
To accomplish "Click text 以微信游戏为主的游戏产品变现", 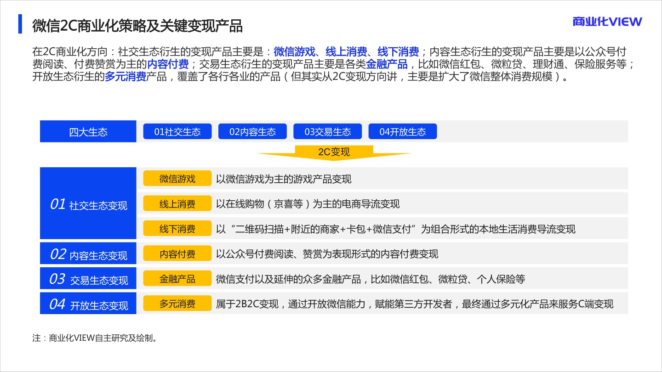I will click(x=284, y=179).
